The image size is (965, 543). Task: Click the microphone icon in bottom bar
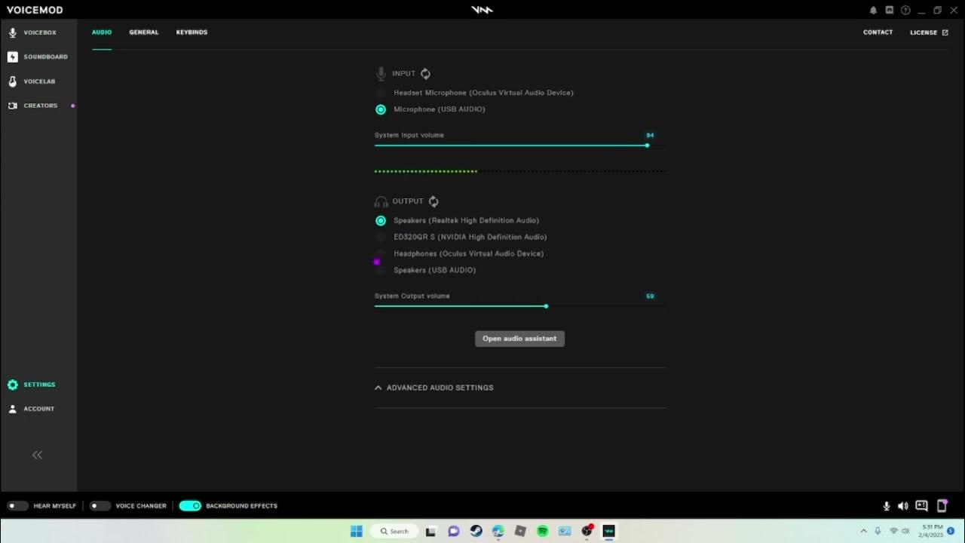point(887,506)
